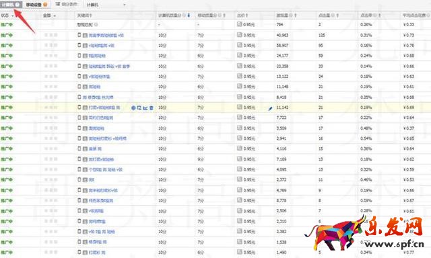Expand the 计算机 combo box dropdown
This screenshot has height=258, width=431.
[x=106, y=5]
